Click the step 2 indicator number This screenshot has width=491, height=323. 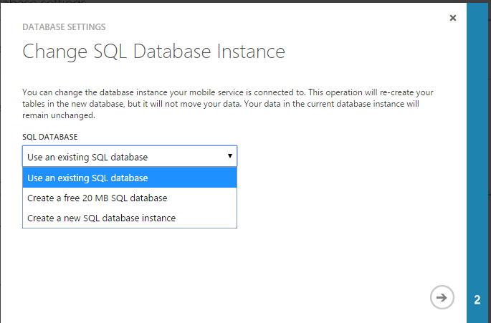tap(478, 299)
